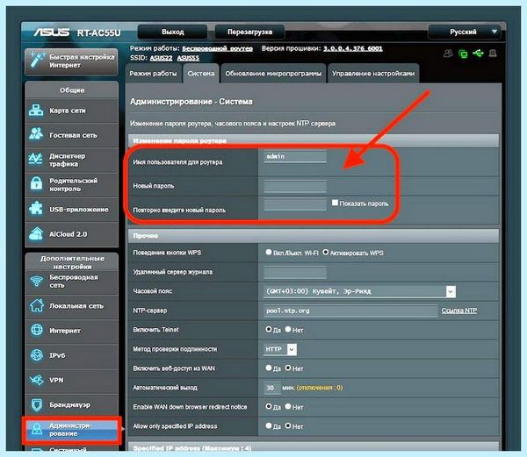527x457 pixels.
Task: Switch to Система tab
Action: [201, 73]
